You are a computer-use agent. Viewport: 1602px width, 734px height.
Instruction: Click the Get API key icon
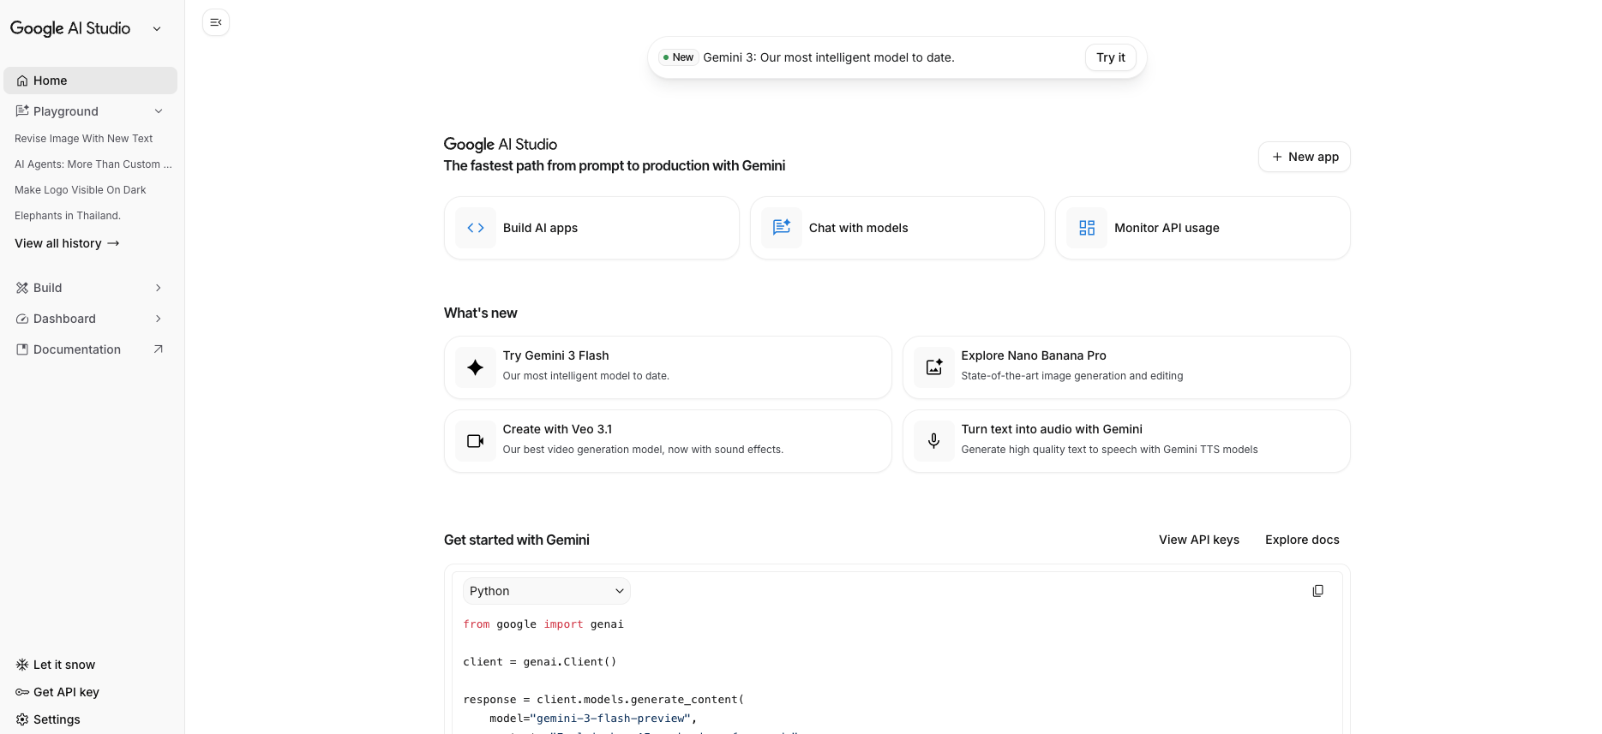(x=22, y=692)
